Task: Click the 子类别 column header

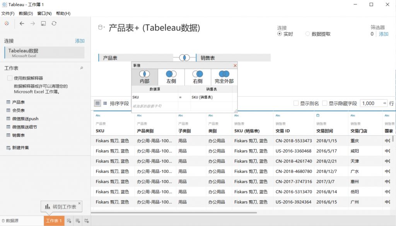Action: [184, 131]
